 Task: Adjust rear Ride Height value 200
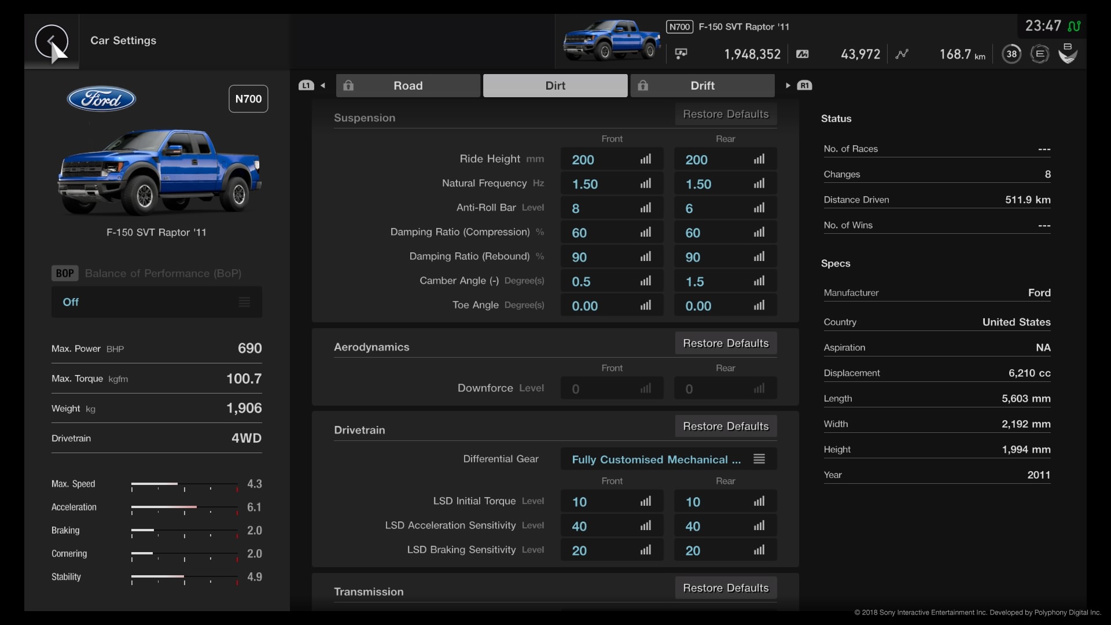coord(725,160)
